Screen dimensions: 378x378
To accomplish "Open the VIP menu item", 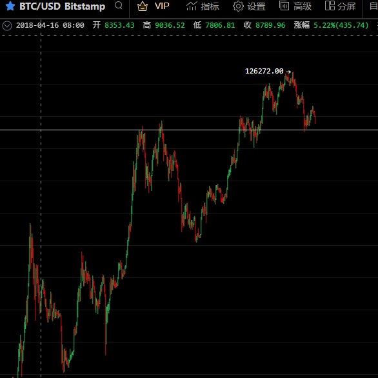I will click(x=162, y=6).
